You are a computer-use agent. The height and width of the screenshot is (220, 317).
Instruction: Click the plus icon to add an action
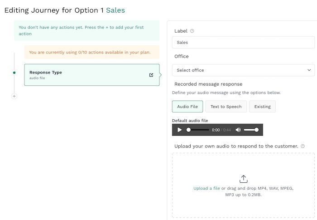[x=14, y=96]
